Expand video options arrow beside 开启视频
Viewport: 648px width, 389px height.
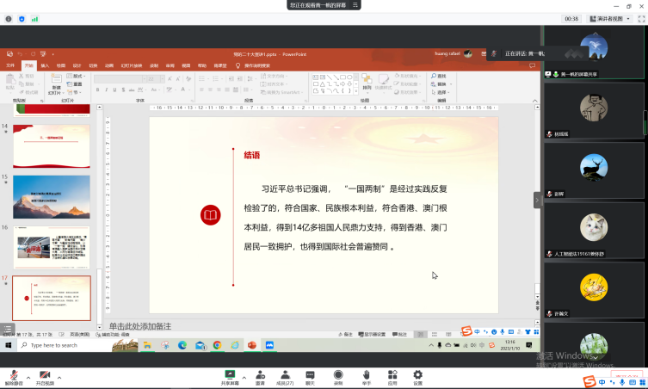[x=59, y=376]
